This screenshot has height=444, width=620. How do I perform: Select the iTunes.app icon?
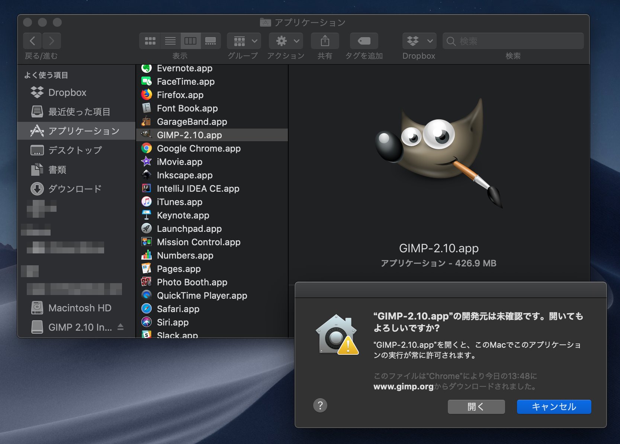pos(147,202)
